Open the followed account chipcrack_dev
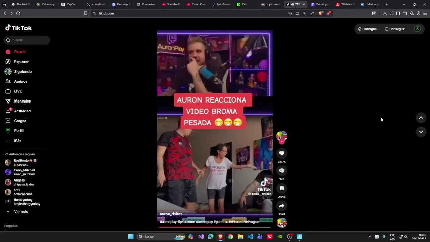The width and height of the screenshot is (430, 242). (20, 182)
